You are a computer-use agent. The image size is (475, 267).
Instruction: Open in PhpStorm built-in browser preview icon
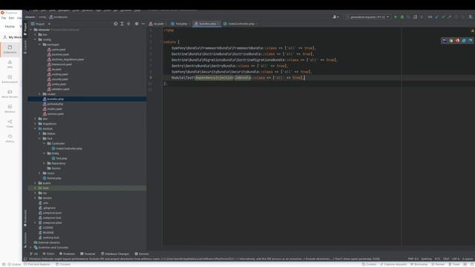(445, 41)
